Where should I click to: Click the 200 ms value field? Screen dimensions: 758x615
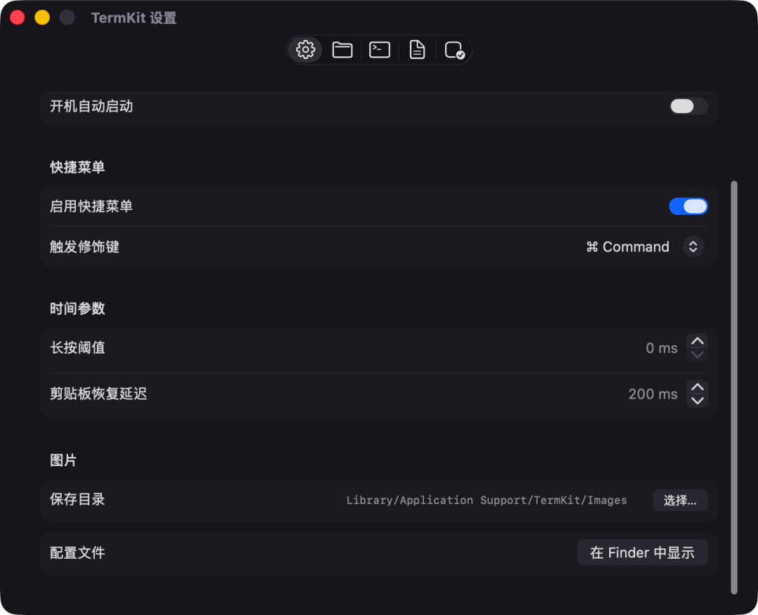point(653,394)
